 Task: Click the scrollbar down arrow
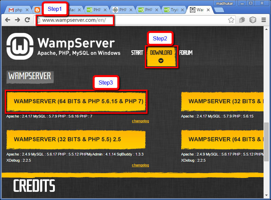(x=267, y=195)
